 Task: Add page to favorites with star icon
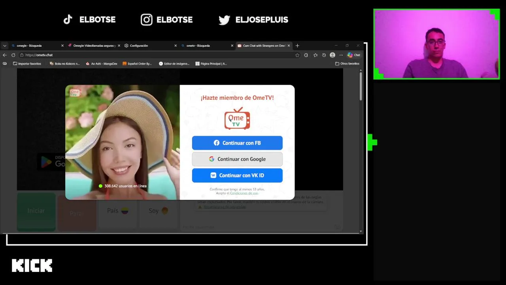(x=297, y=55)
